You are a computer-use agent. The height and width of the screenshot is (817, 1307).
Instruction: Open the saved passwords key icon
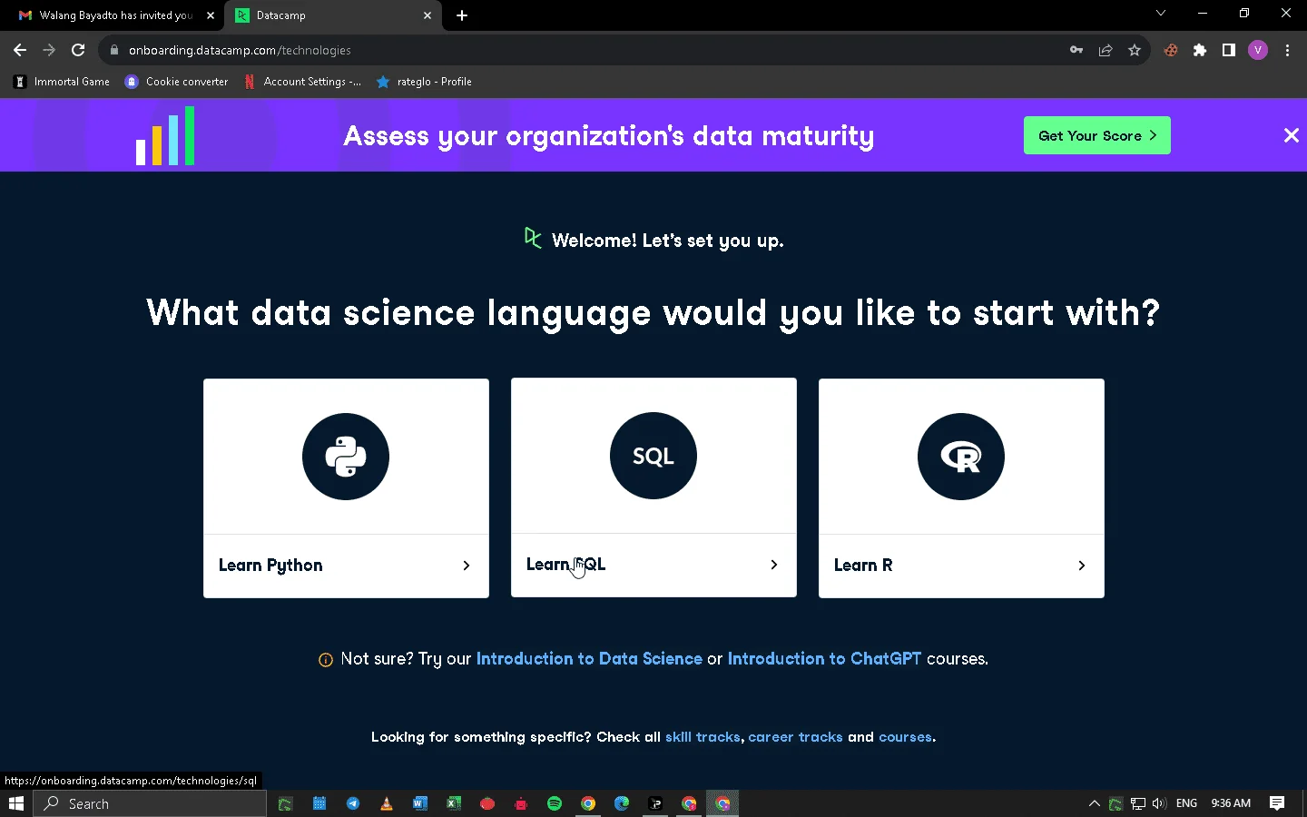click(x=1076, y=50)
